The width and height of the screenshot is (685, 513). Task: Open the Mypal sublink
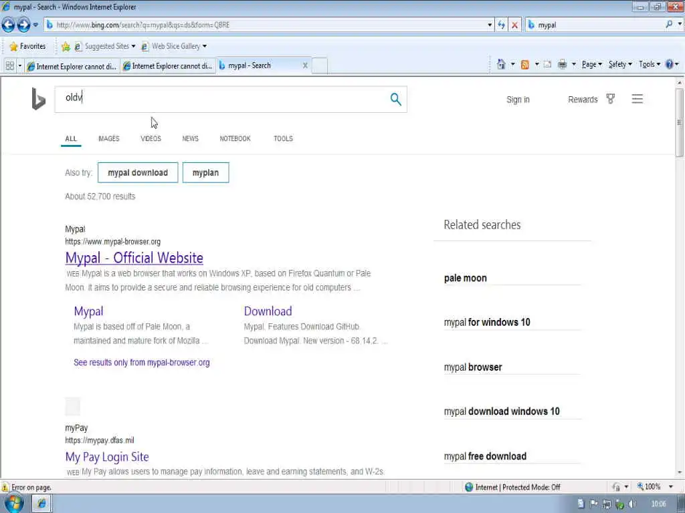click(89, 311)
